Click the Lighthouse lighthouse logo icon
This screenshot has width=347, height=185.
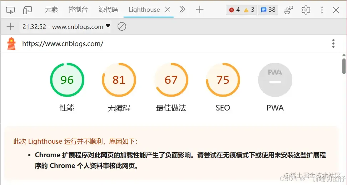(x=11, y=43)
